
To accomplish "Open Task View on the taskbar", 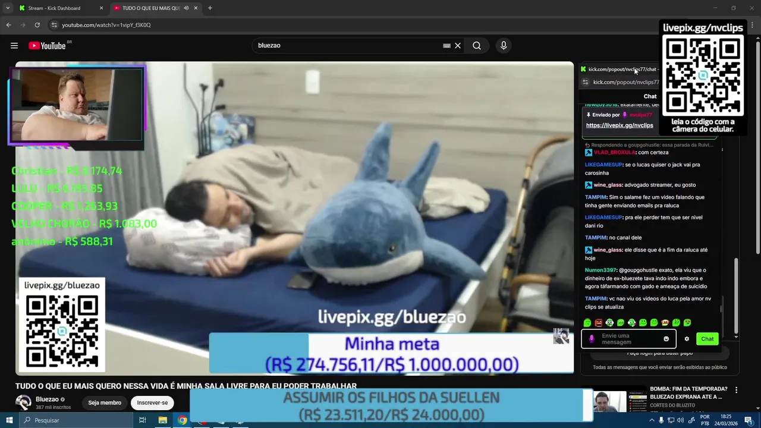I will [x=143, y=420].
